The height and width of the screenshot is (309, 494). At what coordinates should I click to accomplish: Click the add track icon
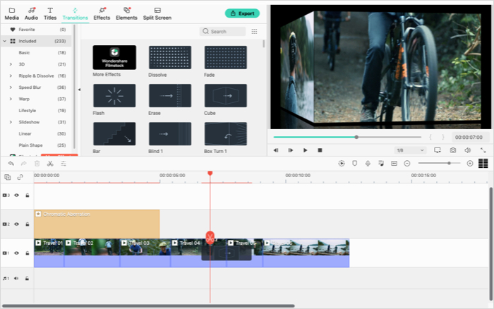pyautogui.click(x=8, y=177)
